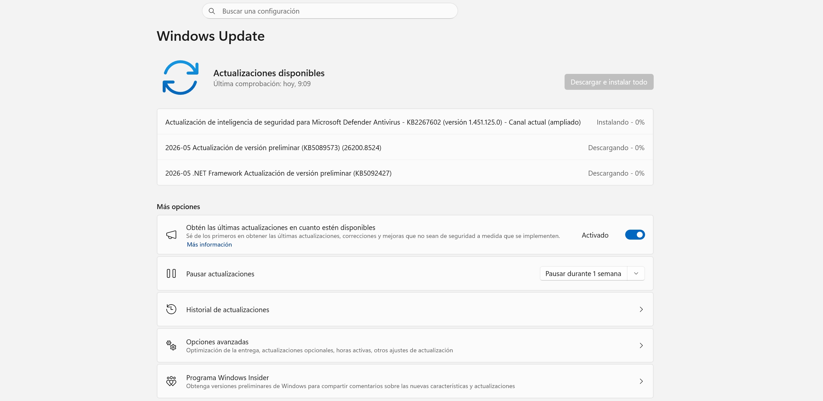
Task: Focus the Buscar una configuración search field
Action: click(x=330, y=11)
